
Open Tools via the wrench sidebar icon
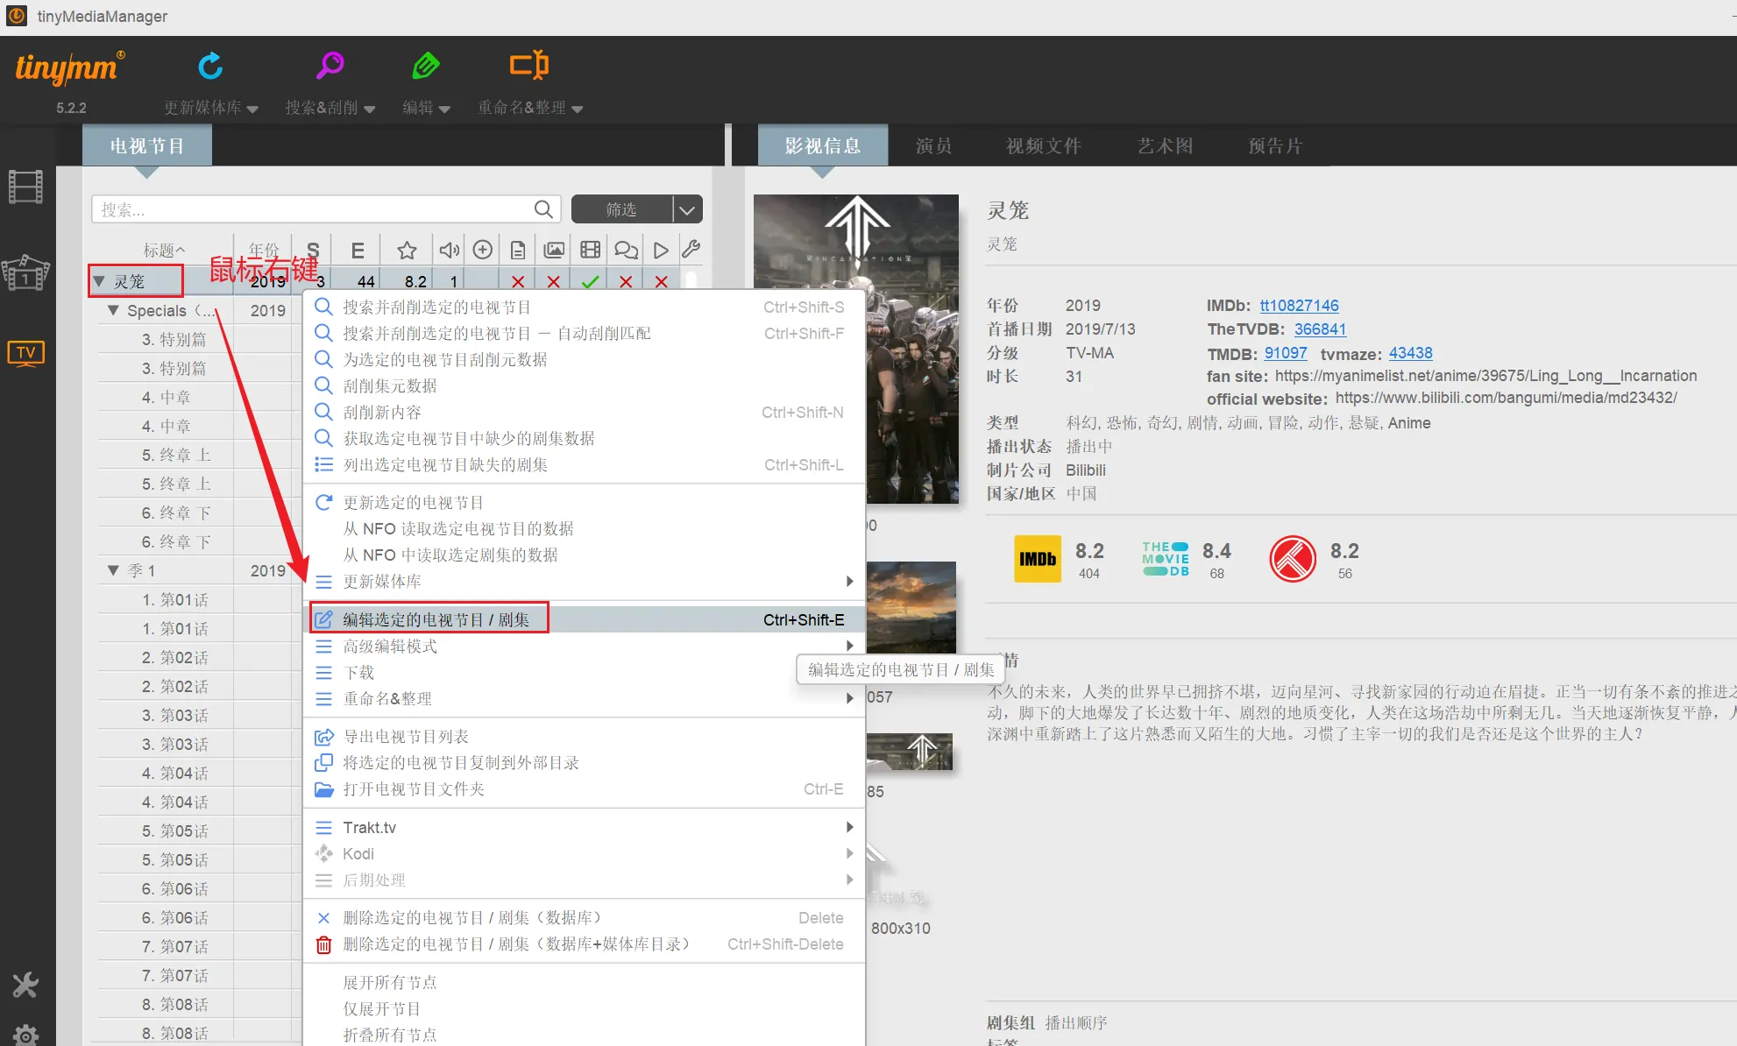click(25, 986)
